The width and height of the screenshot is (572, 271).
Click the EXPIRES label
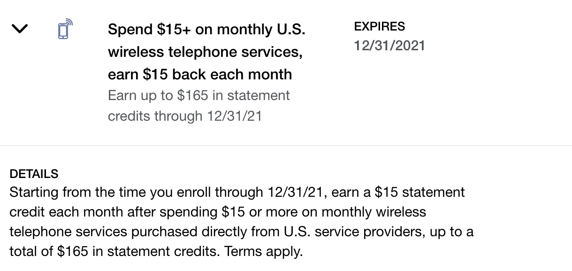click(x=380, y=26)
